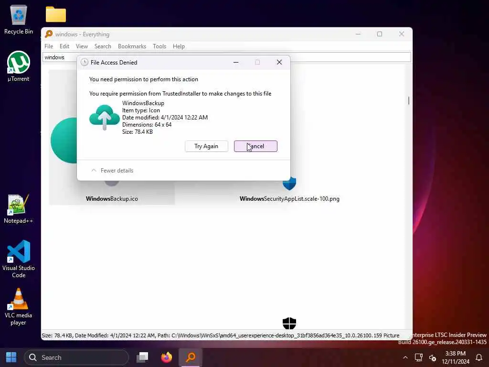Viewport: 489px width, 367px height.
Task: Open the notification bell
Action: (479, 357)
